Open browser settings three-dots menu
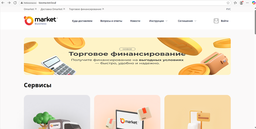Viewport: 256px width, 129px height. [248, 3]
